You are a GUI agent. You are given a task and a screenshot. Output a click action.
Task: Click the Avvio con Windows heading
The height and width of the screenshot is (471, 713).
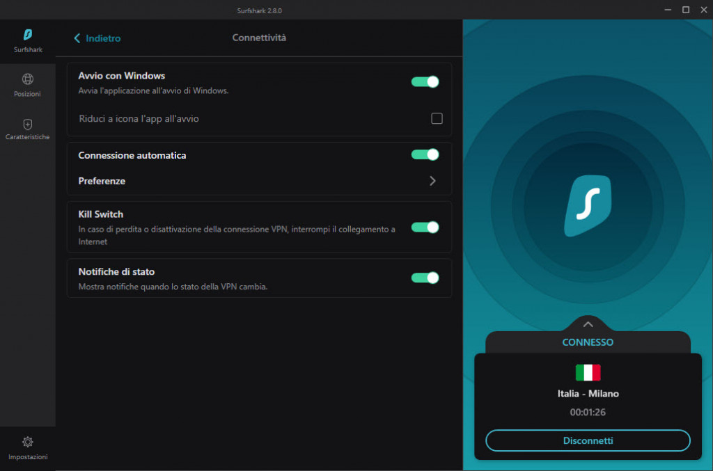[x=121, y=76]
